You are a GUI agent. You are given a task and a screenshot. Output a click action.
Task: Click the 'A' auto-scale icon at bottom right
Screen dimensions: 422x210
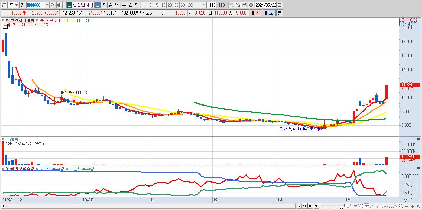(x=418, y=206)
